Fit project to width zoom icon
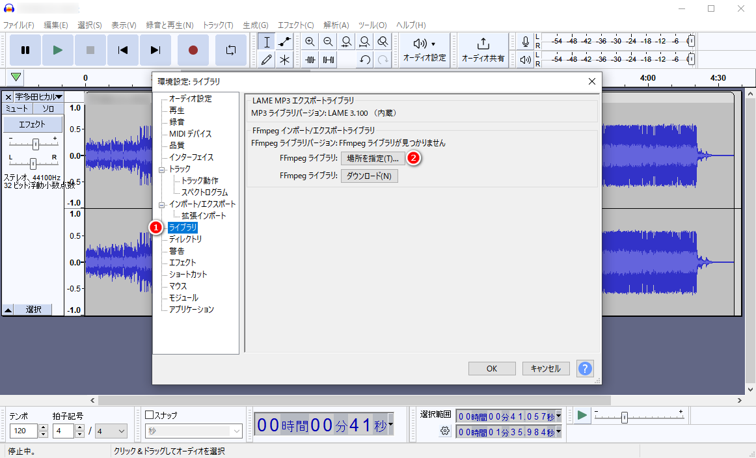The height and width of the screenshot is (458, 756). [x=364, y=42]
